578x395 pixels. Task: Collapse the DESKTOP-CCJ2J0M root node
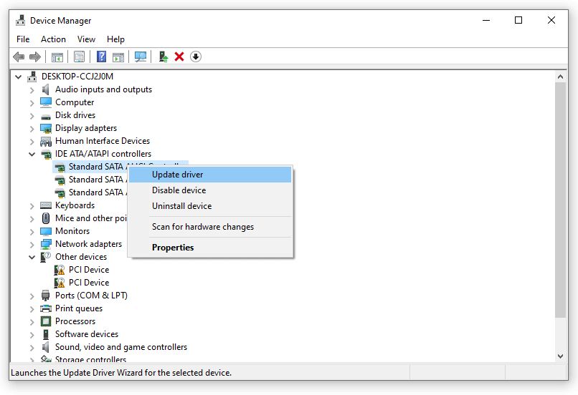[x=18, y=77]
